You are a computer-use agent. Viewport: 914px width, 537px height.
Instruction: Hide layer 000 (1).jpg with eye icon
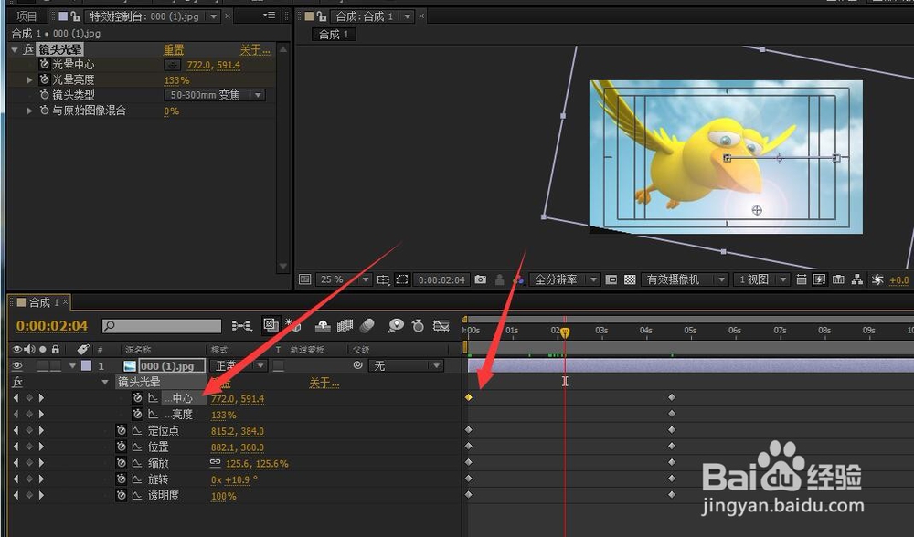click(x=17, y=366)
